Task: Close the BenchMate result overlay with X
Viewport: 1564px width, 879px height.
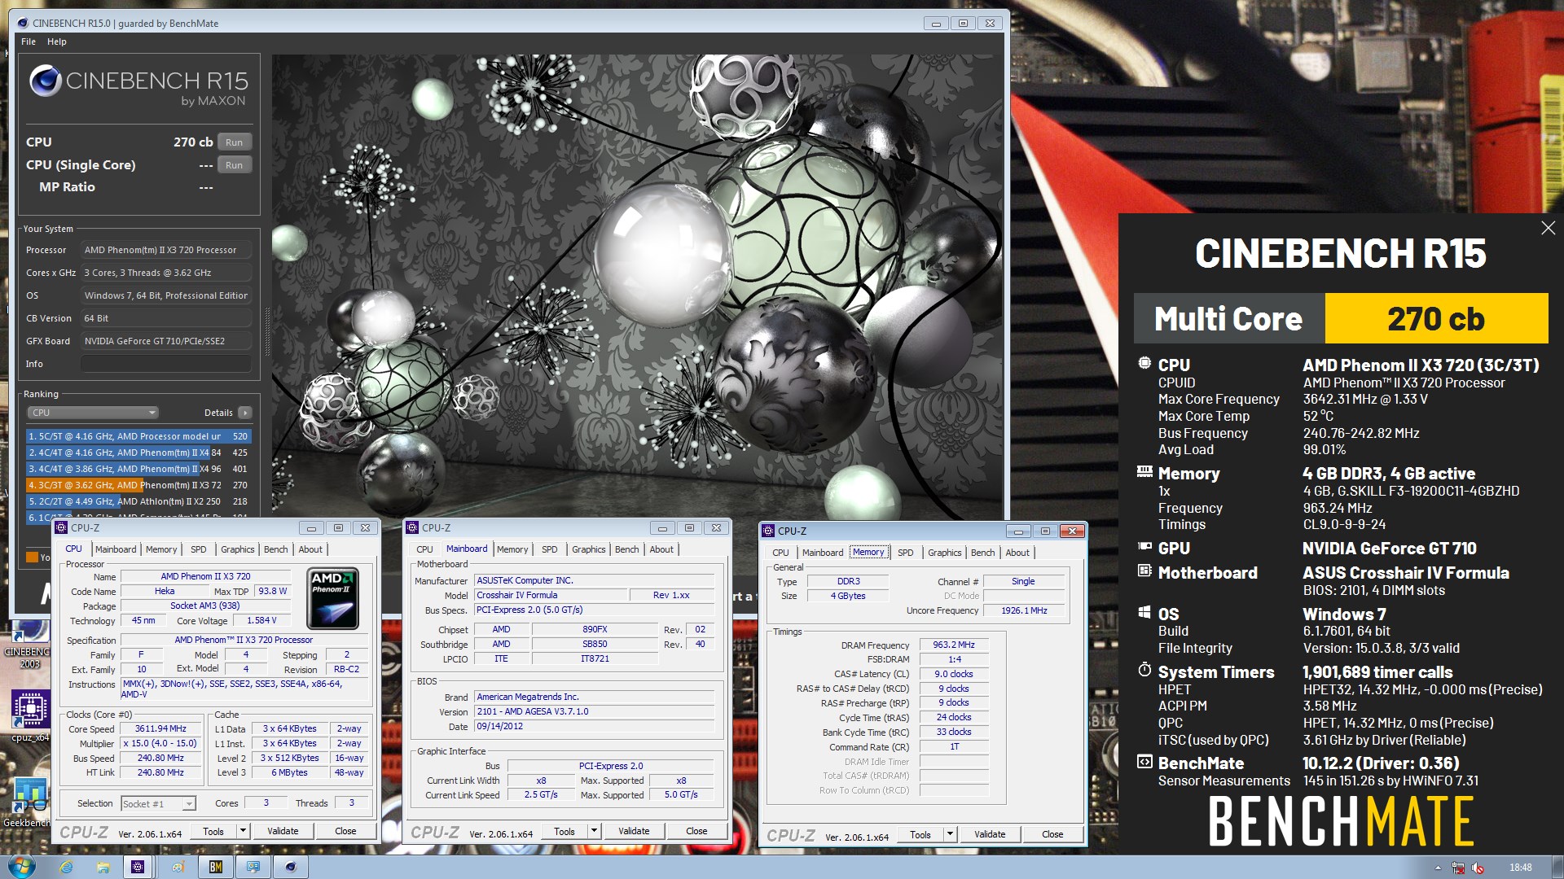Action: click(1548, 229)
